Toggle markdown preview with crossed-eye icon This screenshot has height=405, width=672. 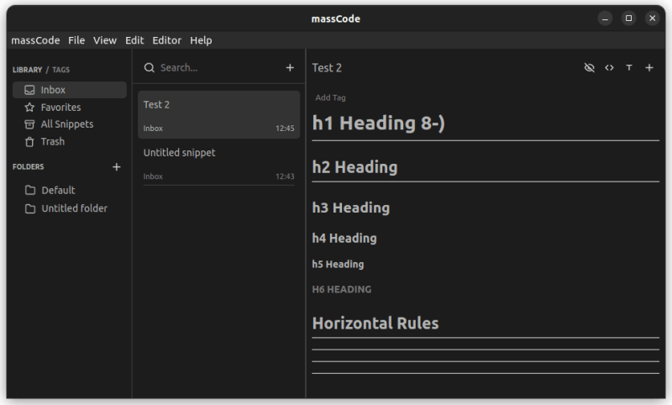pyautogui.click(x=589, y=68)
